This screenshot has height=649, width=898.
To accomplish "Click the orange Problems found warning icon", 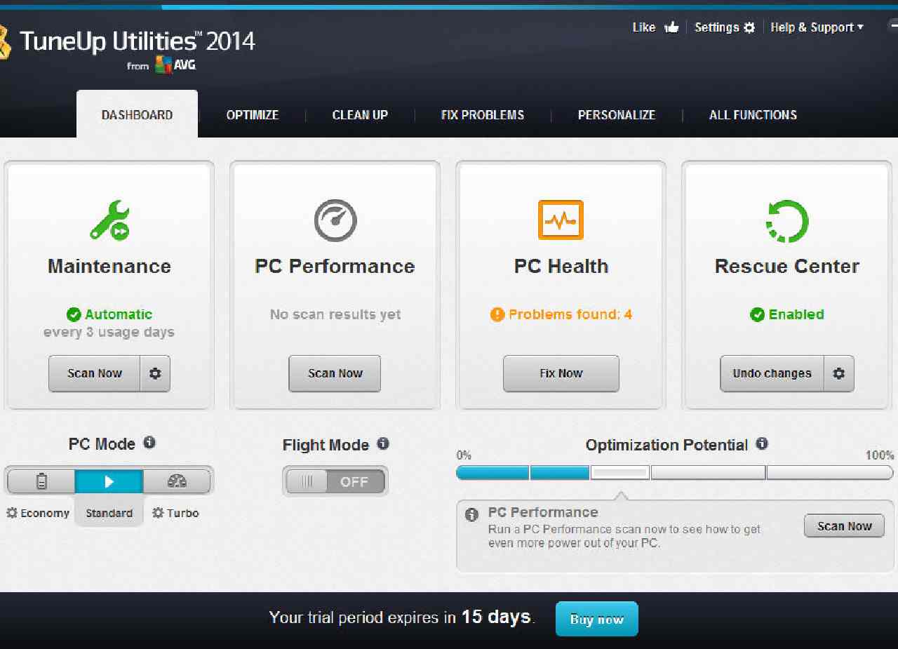I will pos(497,314).
